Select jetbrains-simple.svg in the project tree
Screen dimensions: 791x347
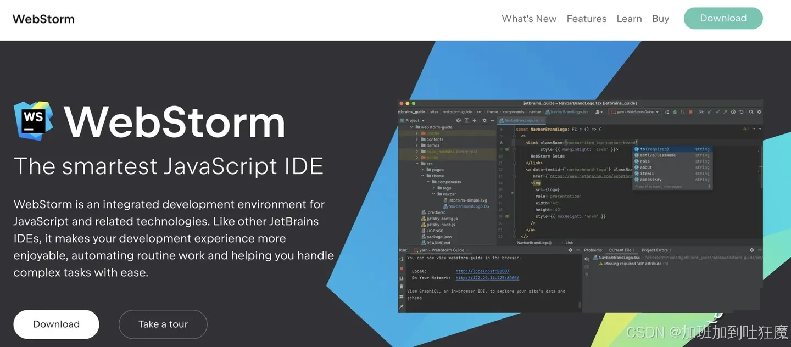point(464,200)
